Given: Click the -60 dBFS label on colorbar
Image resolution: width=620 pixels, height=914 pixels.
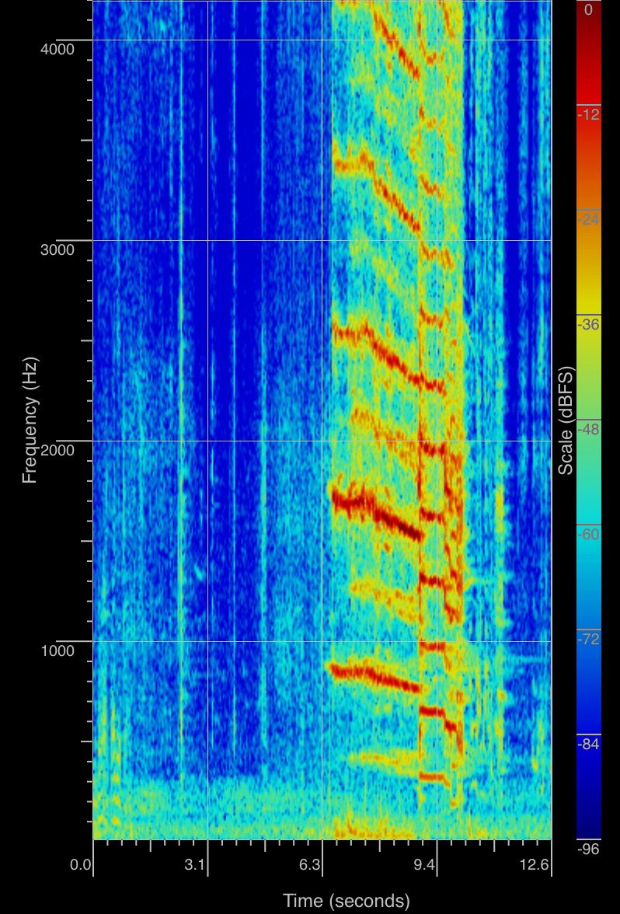Looking at the screenshot, I should (x=588, y=534).
